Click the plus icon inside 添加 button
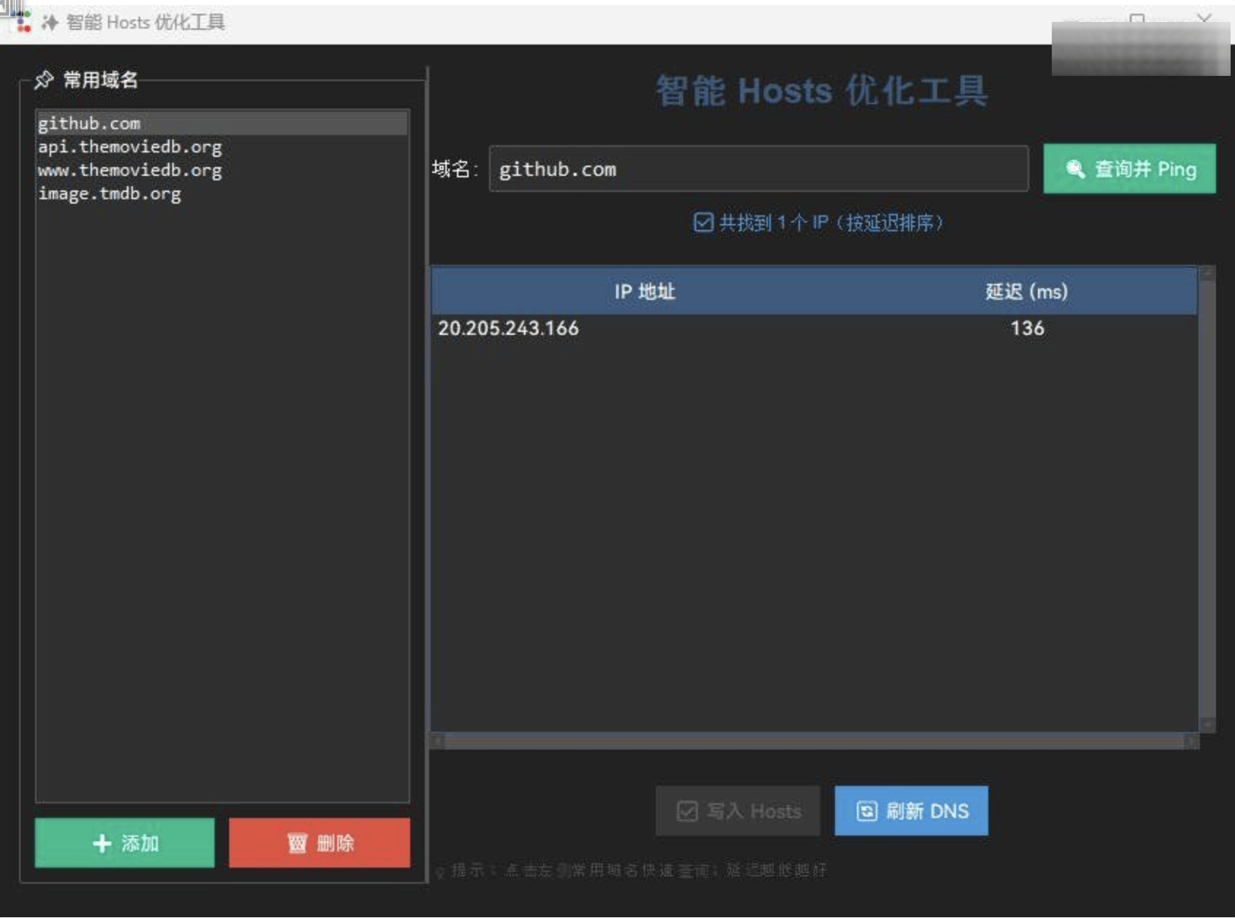Viewport: 1235px width, 918px height. tap(101, 843)
